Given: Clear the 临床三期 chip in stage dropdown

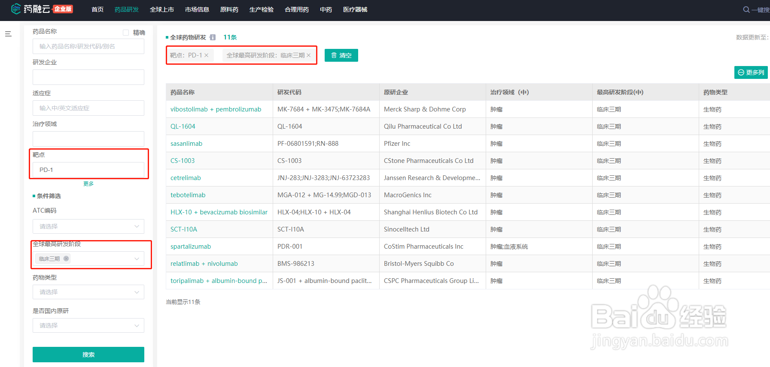Looking at the screenshot, I should pos(66,259).
